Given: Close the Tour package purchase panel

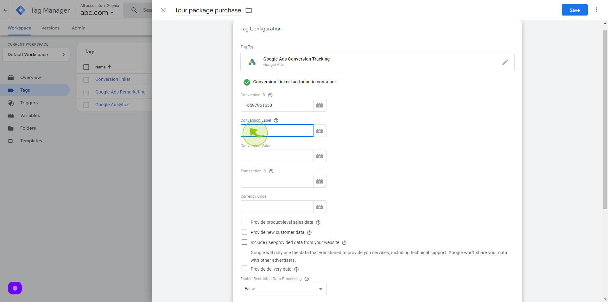Looking at the screenshot, I should [x=163, y=10].
